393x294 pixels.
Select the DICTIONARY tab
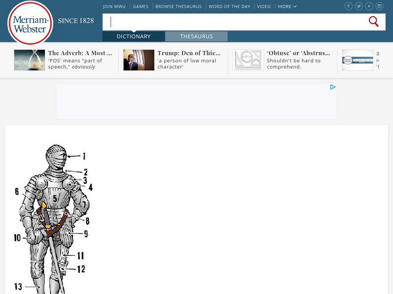[133, 36]
